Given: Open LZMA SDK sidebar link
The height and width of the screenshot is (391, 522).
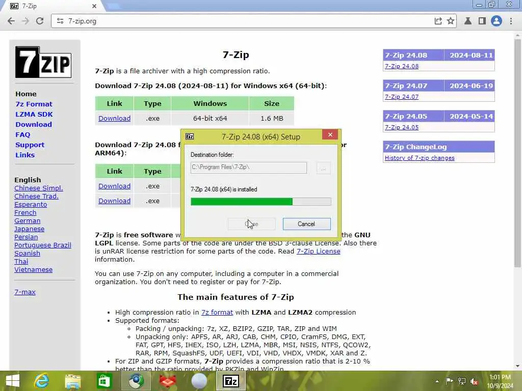Looking at the screenshot, I should click(x=34, y=115).
